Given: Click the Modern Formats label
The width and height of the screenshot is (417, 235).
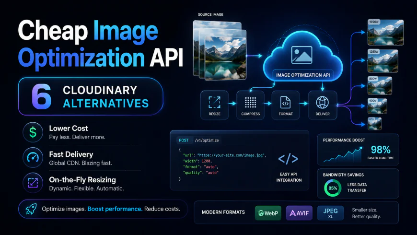Looking at the screenshot, I should coord(223,212).
